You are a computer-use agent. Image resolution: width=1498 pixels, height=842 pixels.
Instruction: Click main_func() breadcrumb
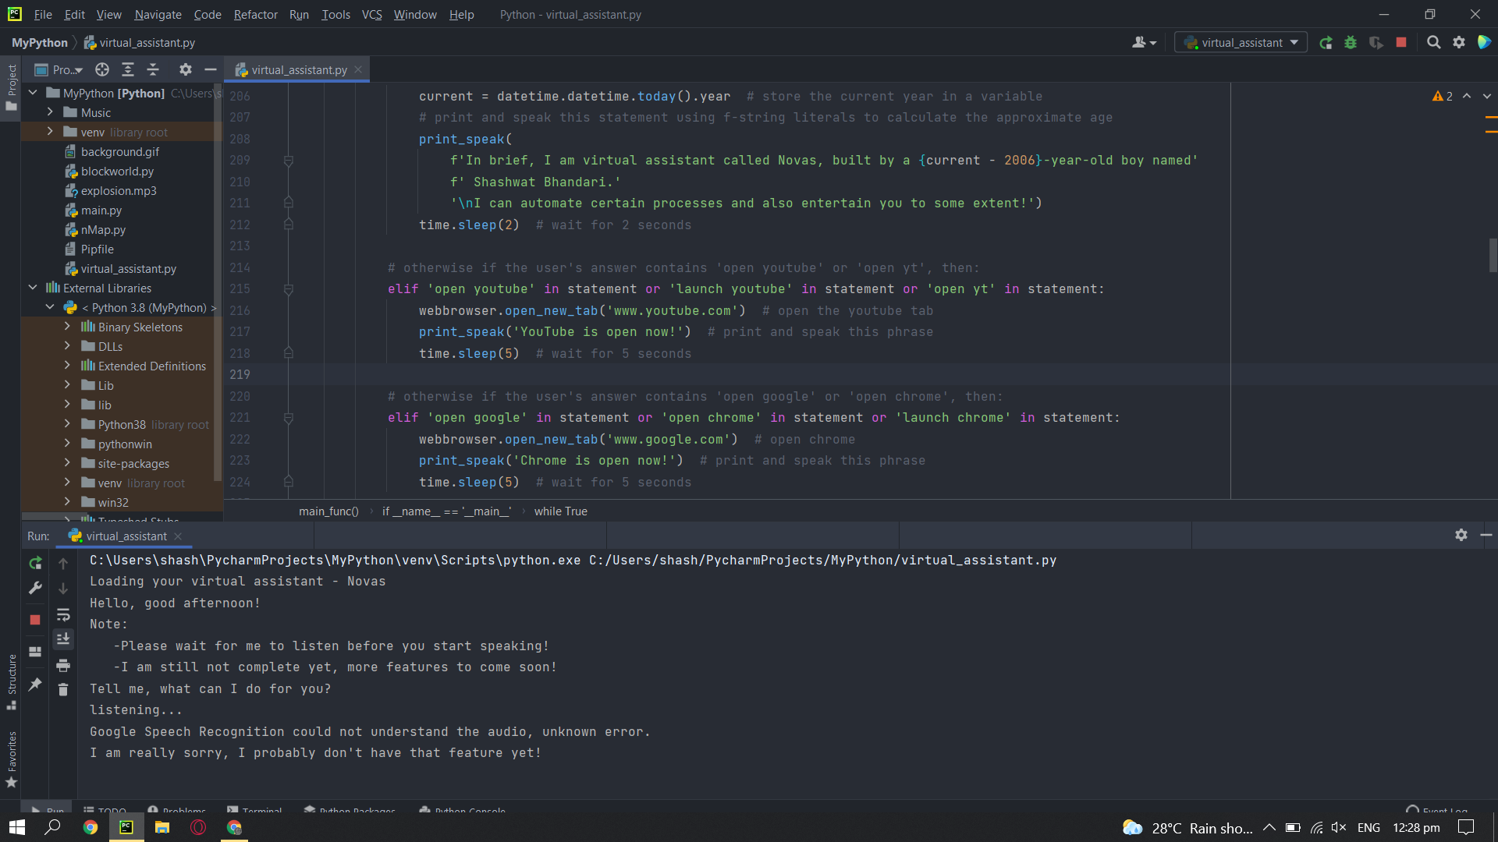pos(328,511)
